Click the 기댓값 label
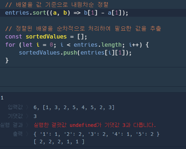Image resolution: width=186 pixels, height=149 pixels. pyautogui.click(x=15, y=116)
